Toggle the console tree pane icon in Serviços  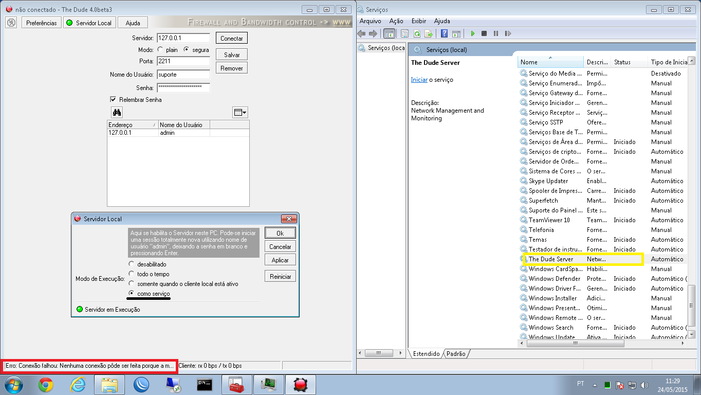point(389,33)
